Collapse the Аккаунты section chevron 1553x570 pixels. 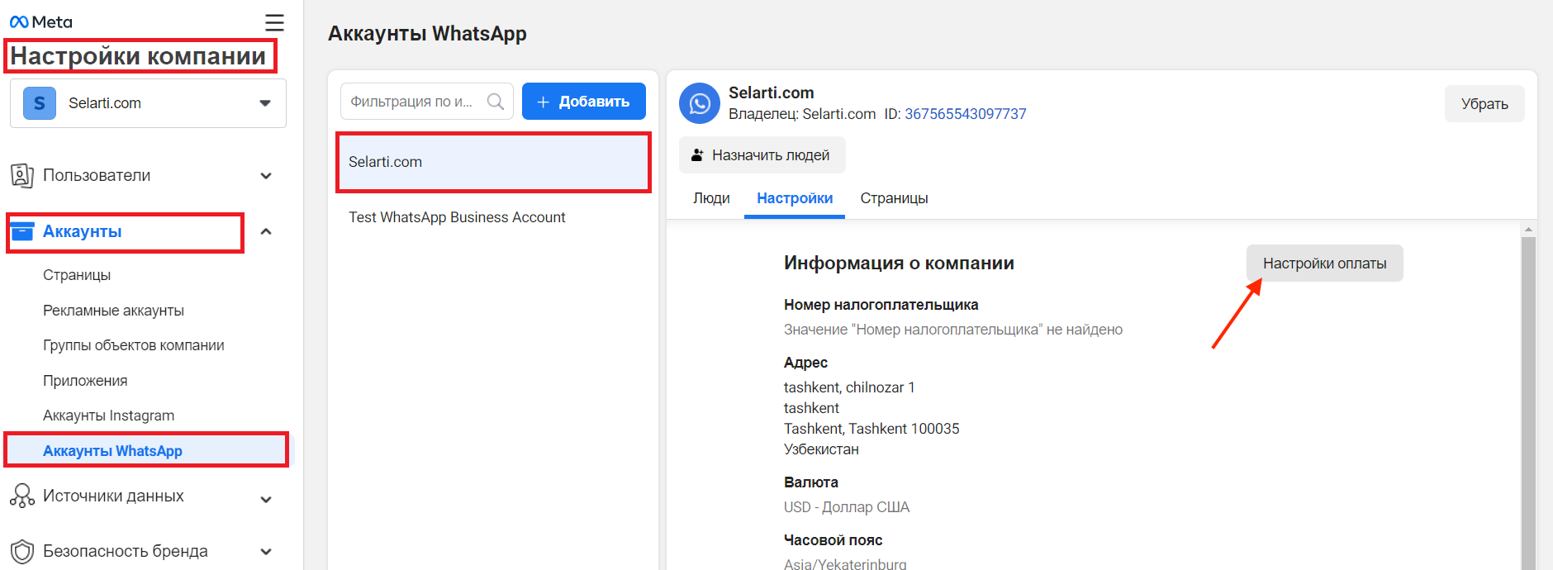coord(266,231)
